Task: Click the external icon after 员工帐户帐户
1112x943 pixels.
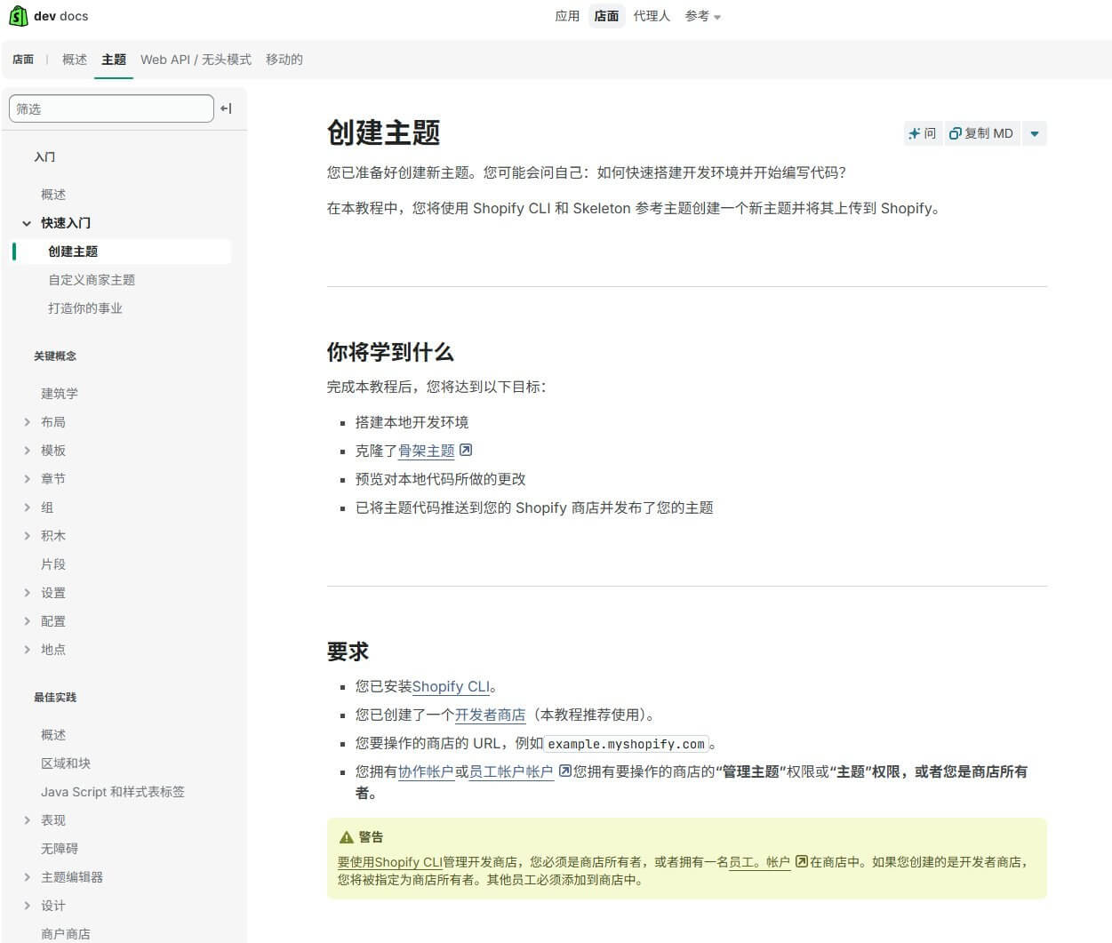Action: pos(564,771)
